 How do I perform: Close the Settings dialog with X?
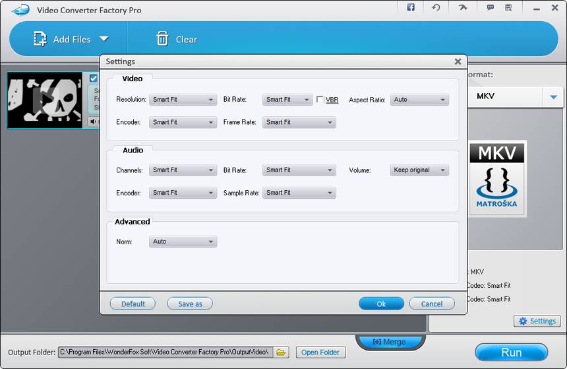[x=458, y=61]
